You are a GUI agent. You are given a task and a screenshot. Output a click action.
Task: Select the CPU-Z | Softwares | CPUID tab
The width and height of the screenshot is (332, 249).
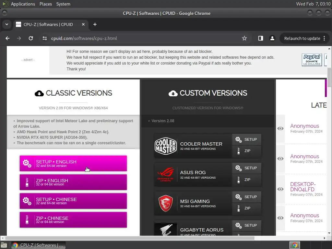pyautogui.click(x=50, y=24)
